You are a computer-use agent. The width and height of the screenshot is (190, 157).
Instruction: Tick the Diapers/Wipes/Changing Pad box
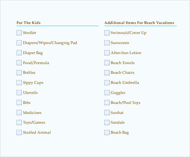[x=19, y=43]
